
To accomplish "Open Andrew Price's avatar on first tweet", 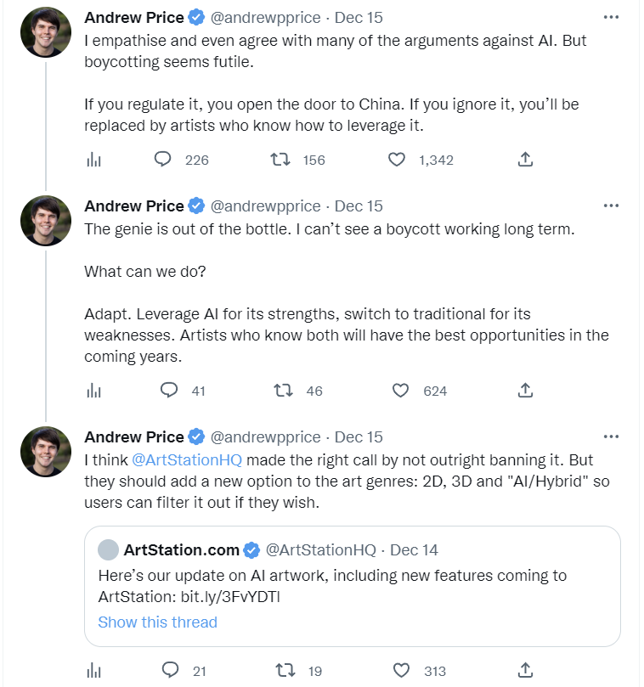I will pos(45,32).
